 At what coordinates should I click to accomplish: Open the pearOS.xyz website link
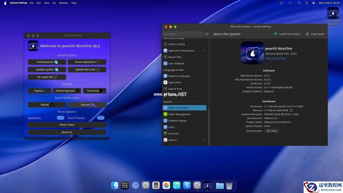(x=275, y=58)
